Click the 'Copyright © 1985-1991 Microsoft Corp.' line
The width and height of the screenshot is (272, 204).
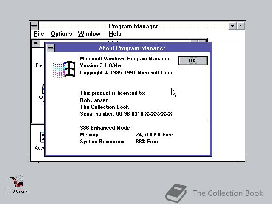[127, 73]
